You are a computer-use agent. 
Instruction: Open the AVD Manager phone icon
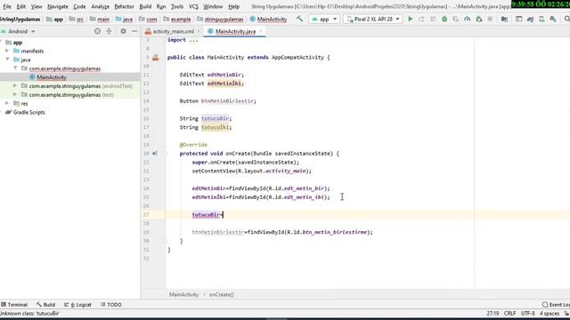(x=541, y=19)
